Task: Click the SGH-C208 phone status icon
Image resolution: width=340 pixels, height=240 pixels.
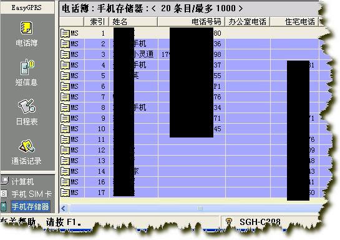Action: 228,221
